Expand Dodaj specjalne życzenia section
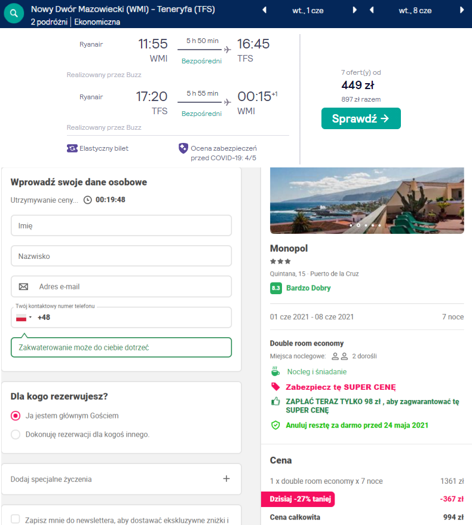 [x=121, y=479]
